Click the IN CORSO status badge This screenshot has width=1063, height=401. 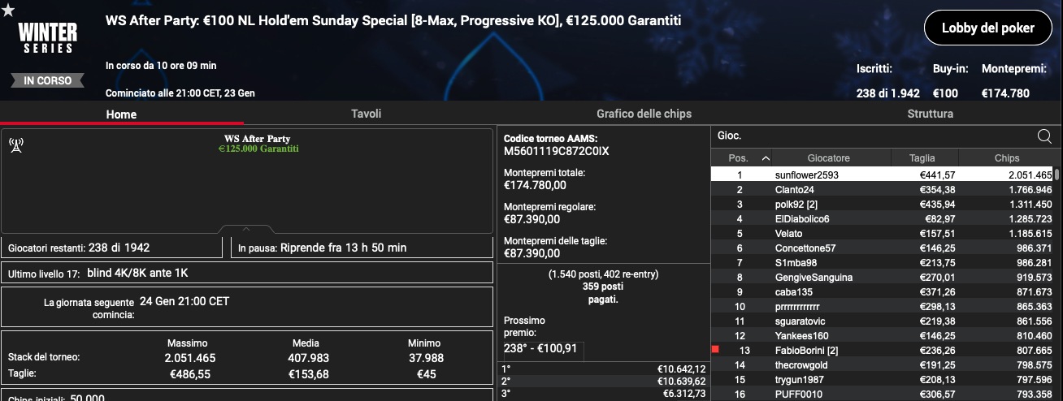coord(48,80)
